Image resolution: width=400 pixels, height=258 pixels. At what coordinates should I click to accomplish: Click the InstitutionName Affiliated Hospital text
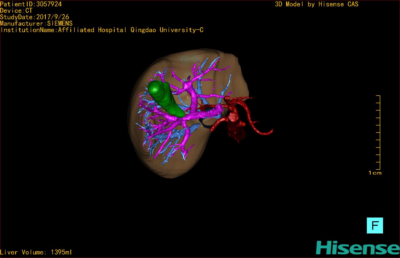tap(102, 30)
